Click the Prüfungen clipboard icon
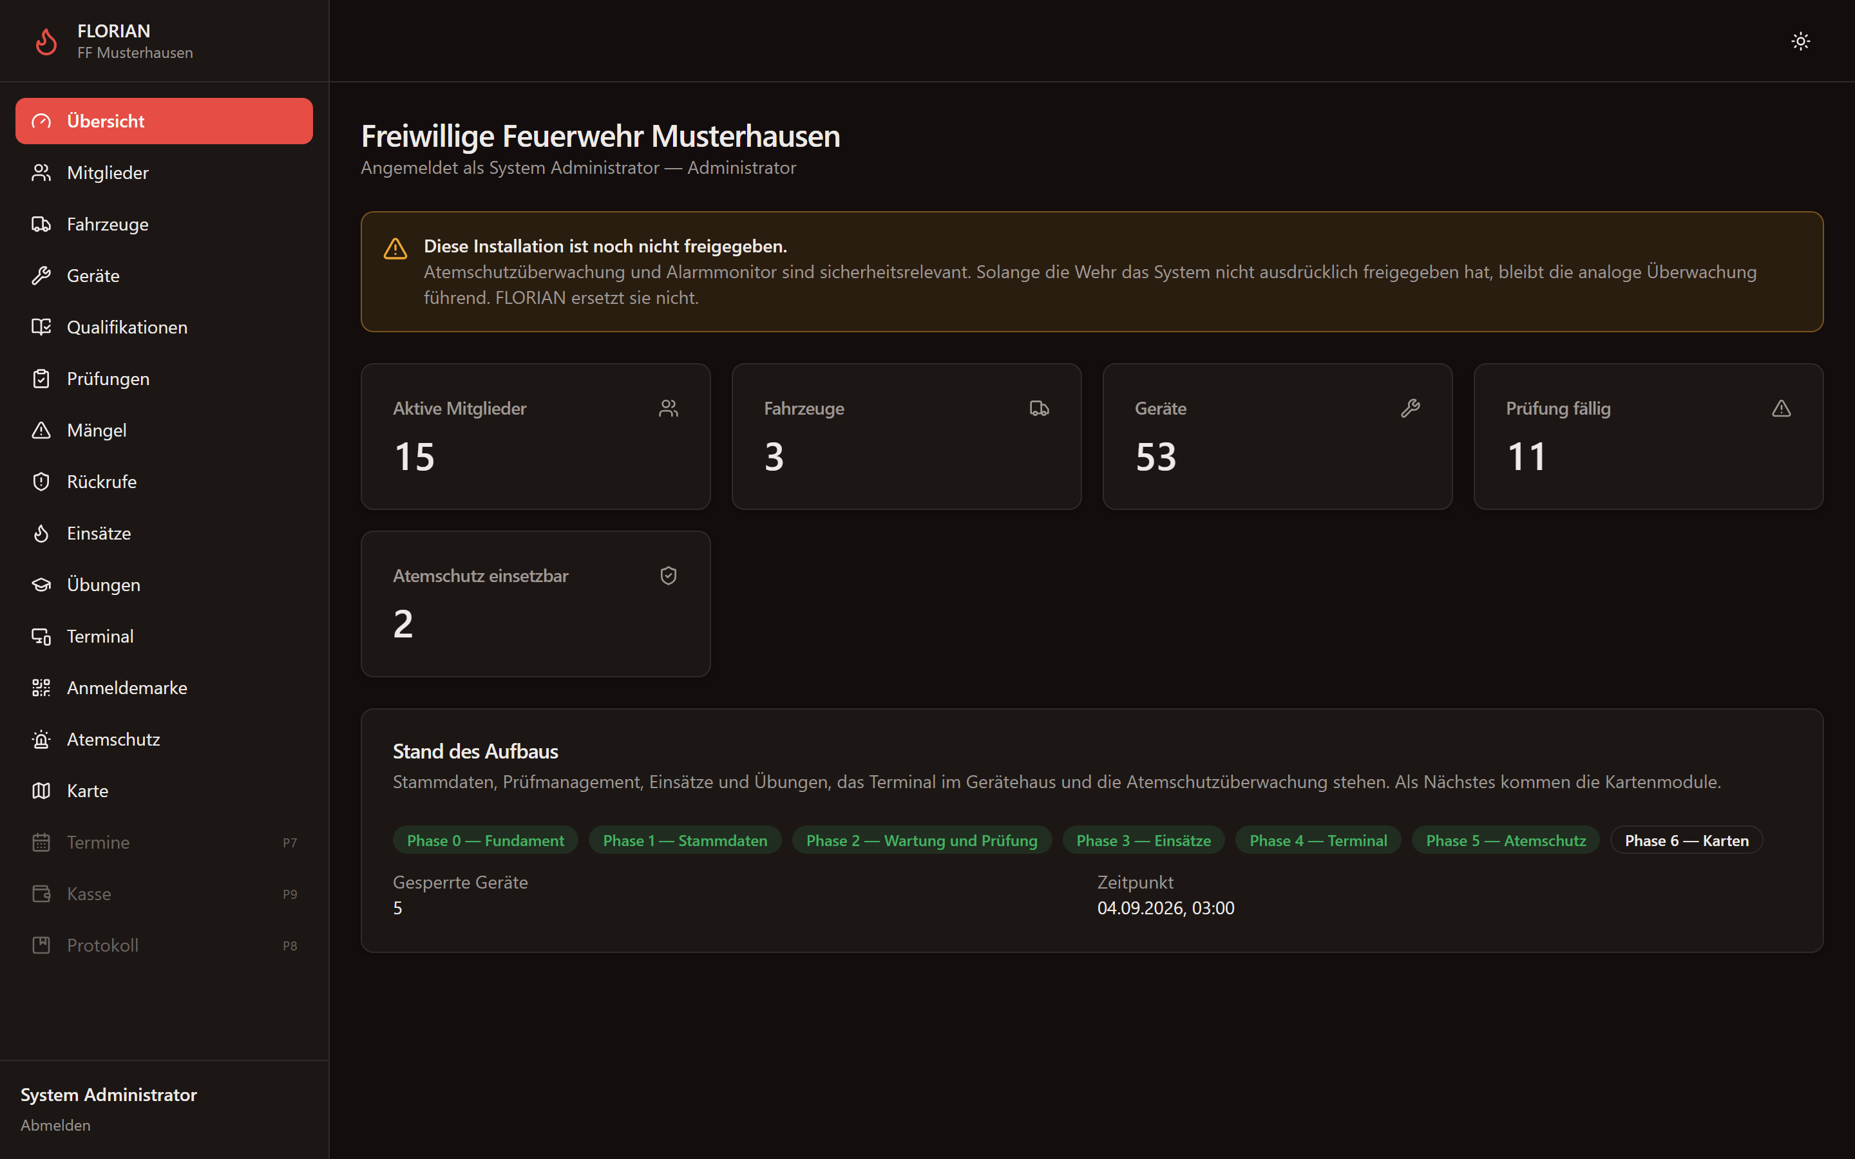Screen dimensions: 1855x1159 pos(41,379)
